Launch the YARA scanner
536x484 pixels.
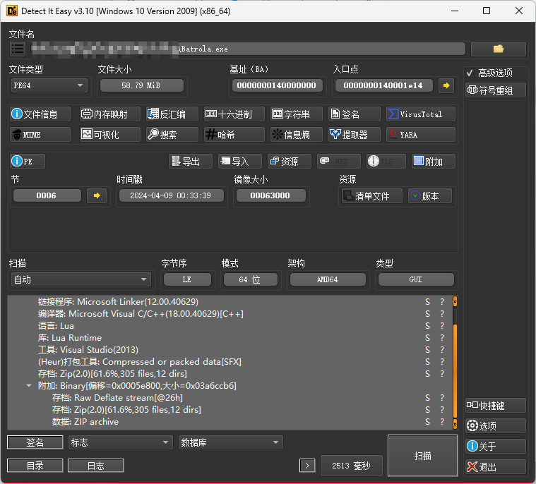point(420,135)
